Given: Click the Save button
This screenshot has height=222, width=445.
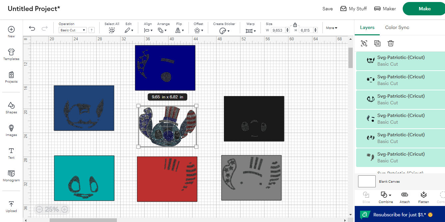Looking at the screenshot, I should [x=327, y=9].
